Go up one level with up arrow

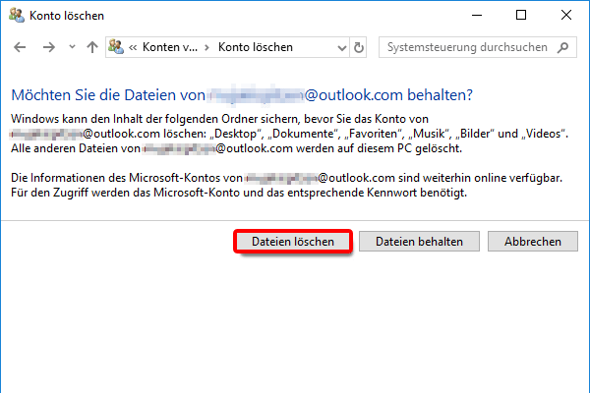pyautogui.click(x=92, y=47)
